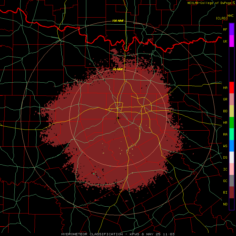The image size is (236, 236).
Task: Click the 11:03 timestamp
Action: coord(169,234)
